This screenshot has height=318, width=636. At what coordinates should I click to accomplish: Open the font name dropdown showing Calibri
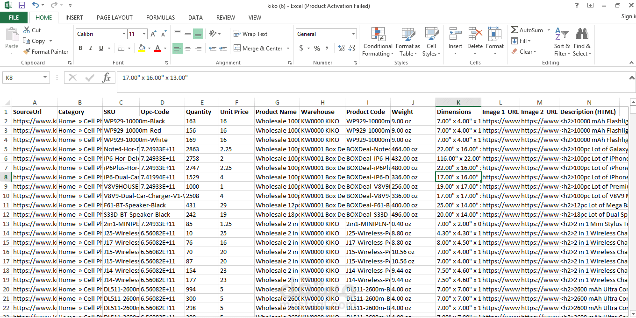coord(124,34)
